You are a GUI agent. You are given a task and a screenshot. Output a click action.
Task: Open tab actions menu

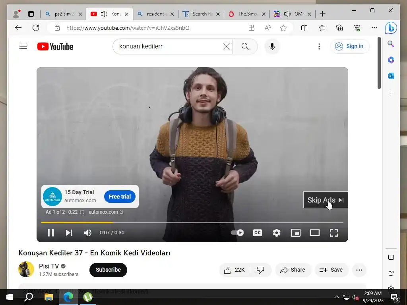coord(31,14)
